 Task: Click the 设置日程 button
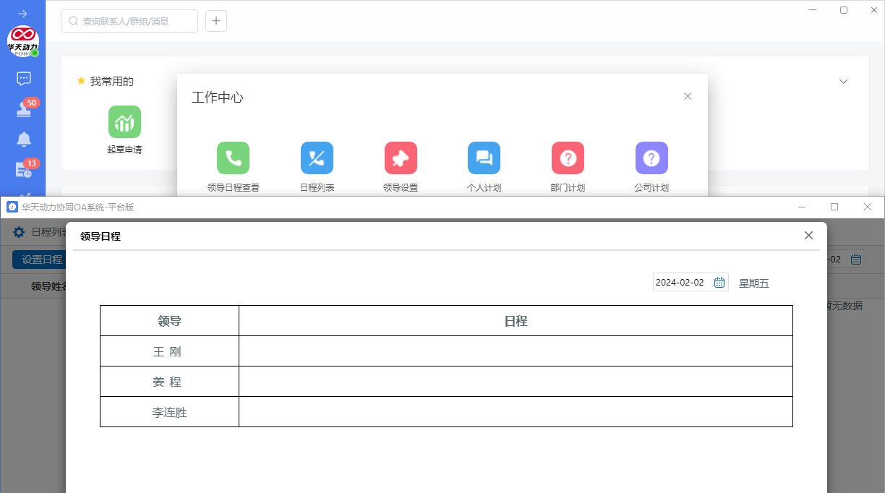coord(41,260)
